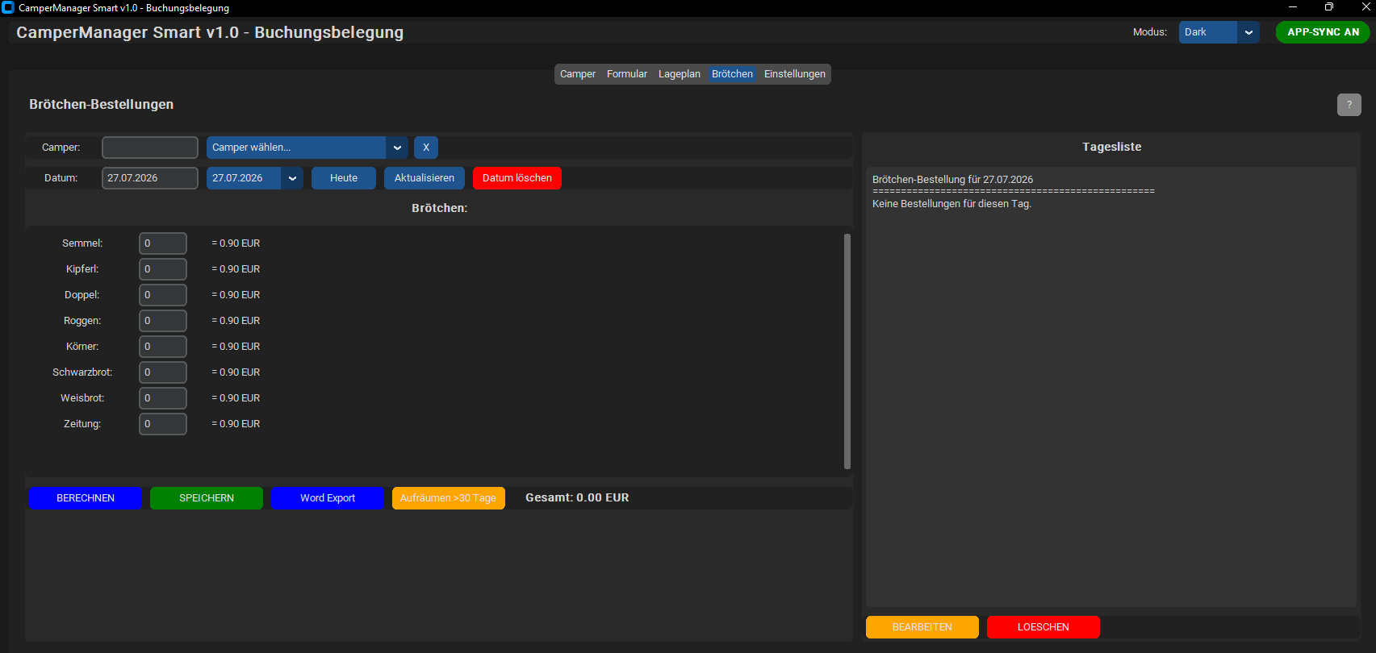Focus the Semmel quantity input field
This screenshot has width=1376, height=653.
(163, 243)
